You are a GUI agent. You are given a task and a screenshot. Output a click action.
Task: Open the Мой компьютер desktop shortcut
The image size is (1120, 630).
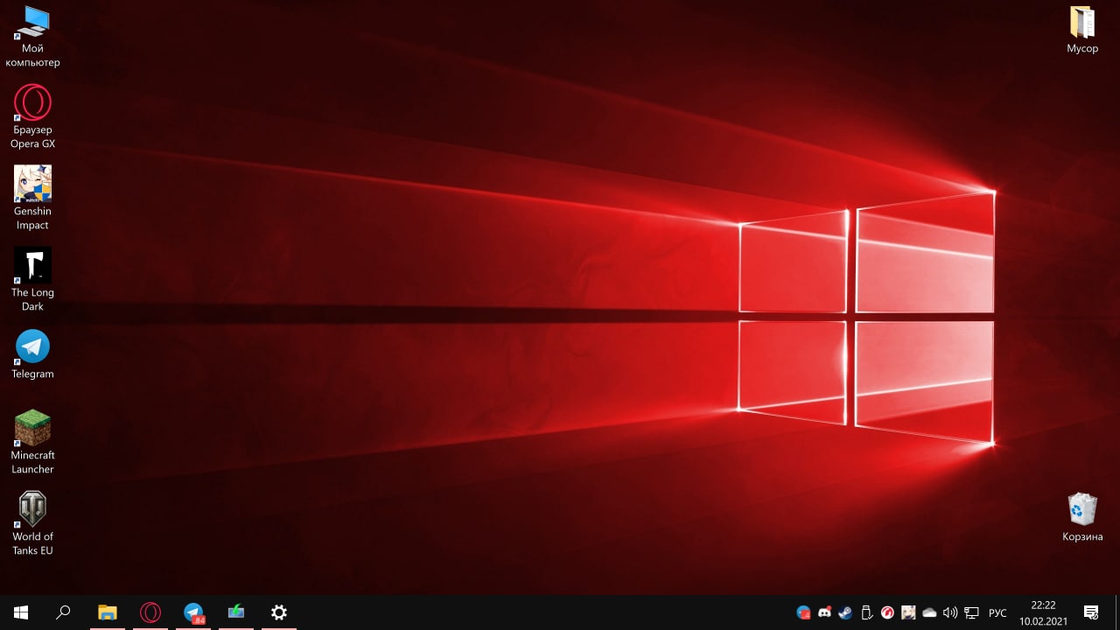pyautogui.click(x=32, y=37)
